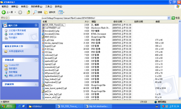Open 我的圖片 link in sidebar
Image resolution: width=181 pixels, height=109 pixels.
13,68
